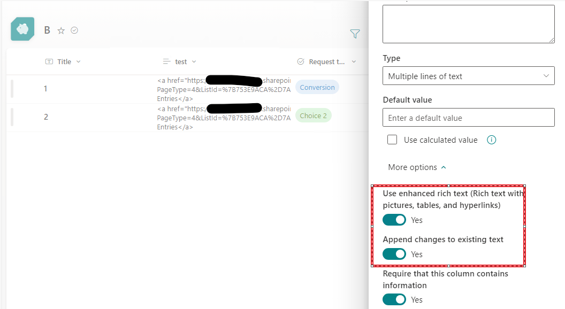
Task: Click the choice icon beside Request column
Action: [300, 61]
